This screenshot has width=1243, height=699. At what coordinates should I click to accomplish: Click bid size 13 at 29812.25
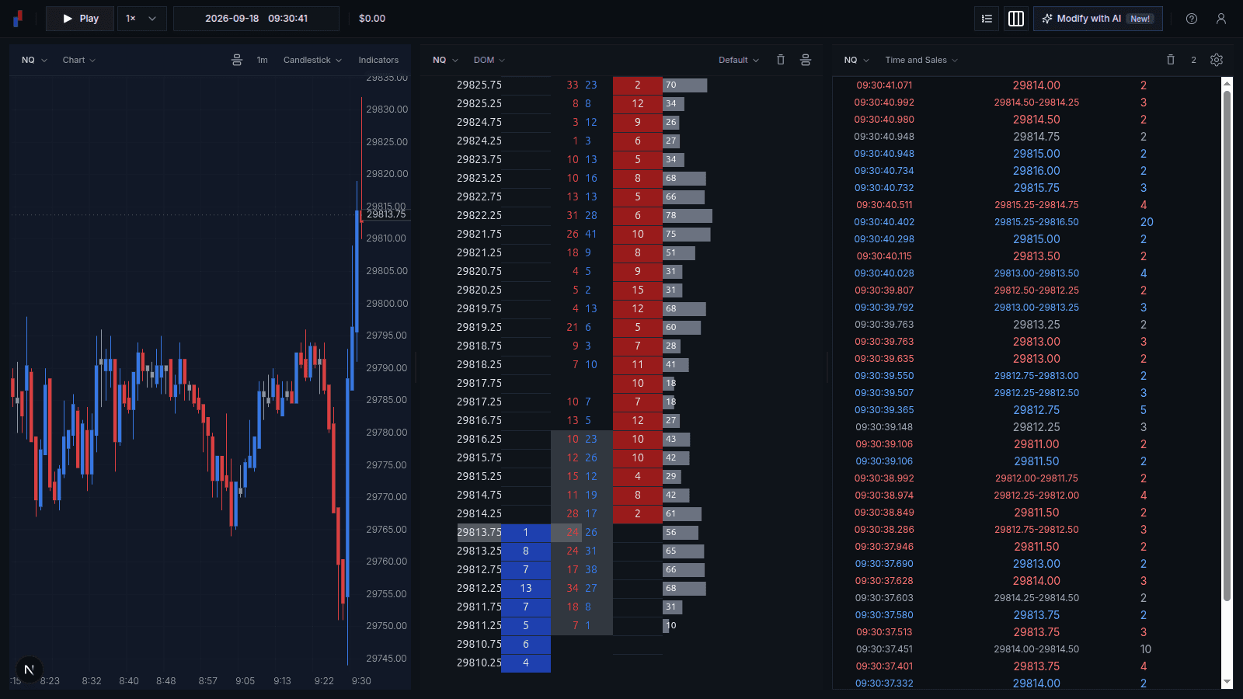526,588
